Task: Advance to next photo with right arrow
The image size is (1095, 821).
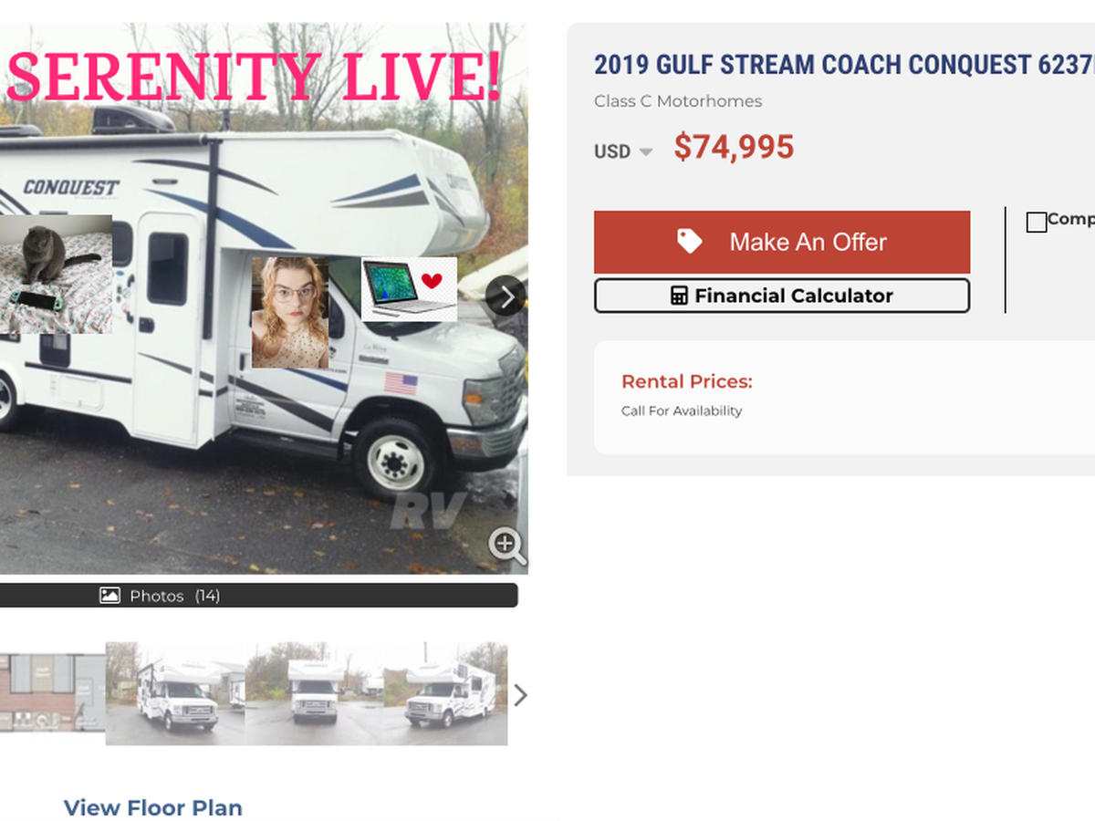Action: [x=506, y=296]
